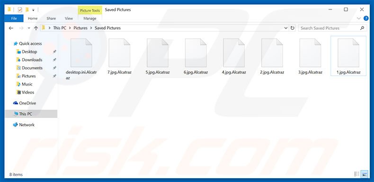Unpin Documents pin icon
The height and width of the screenshot is (182, 374).
54,68
